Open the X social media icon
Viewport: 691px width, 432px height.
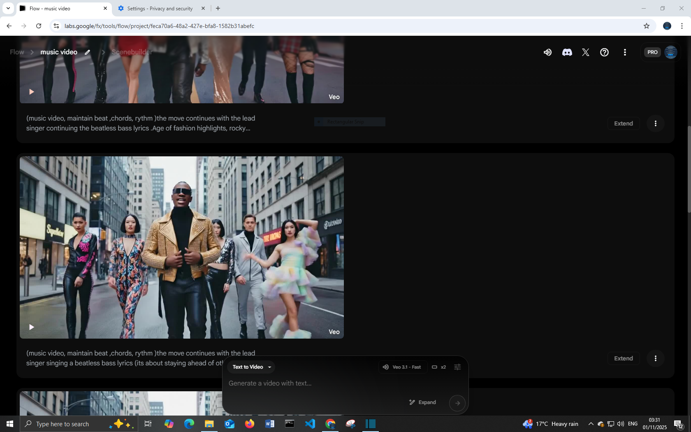point(586,52)
